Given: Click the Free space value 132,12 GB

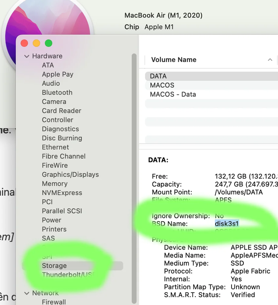Looking at the screenshot, I should pos(246,177).
